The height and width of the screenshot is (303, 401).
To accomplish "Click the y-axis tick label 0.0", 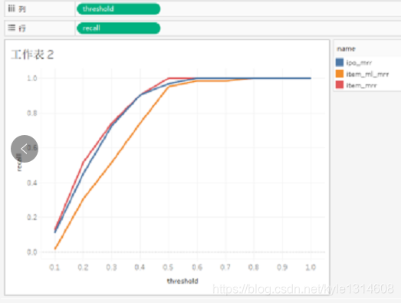I will pos(32,252).
